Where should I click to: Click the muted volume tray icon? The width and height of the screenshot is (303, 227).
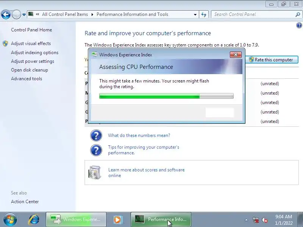tap(264, 220)
